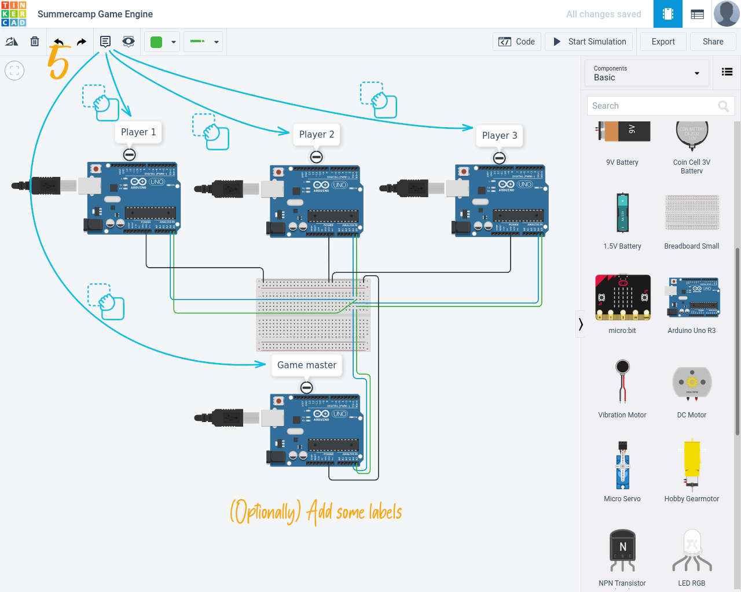This screenshot has height=592, width=741.
Task: Select the notes annotation tool
Action: (x=105, y=42)
